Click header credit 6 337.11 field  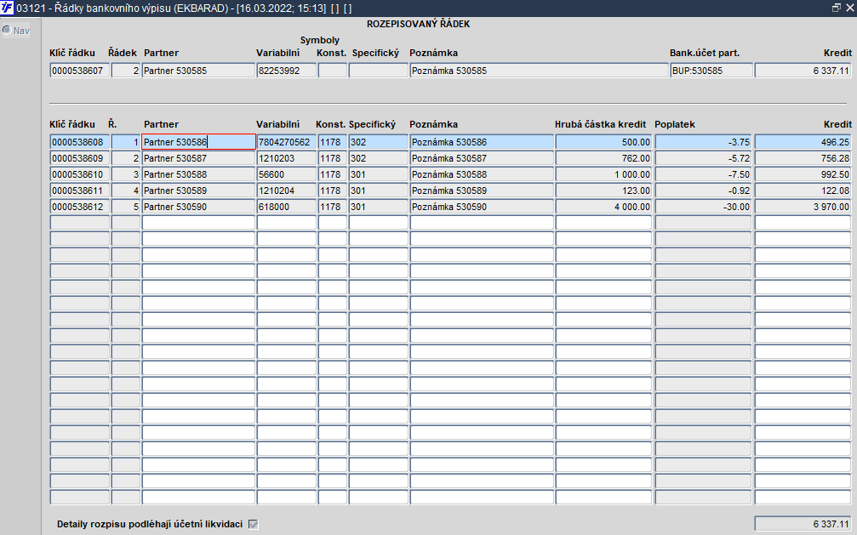pyautogui.click(x=803, y=71)
